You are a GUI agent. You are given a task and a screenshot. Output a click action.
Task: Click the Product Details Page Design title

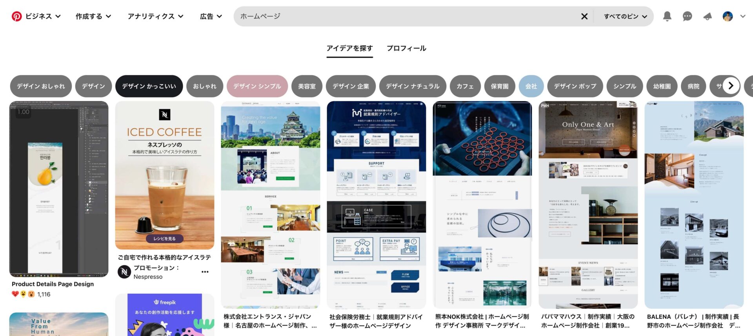(53, 284)
